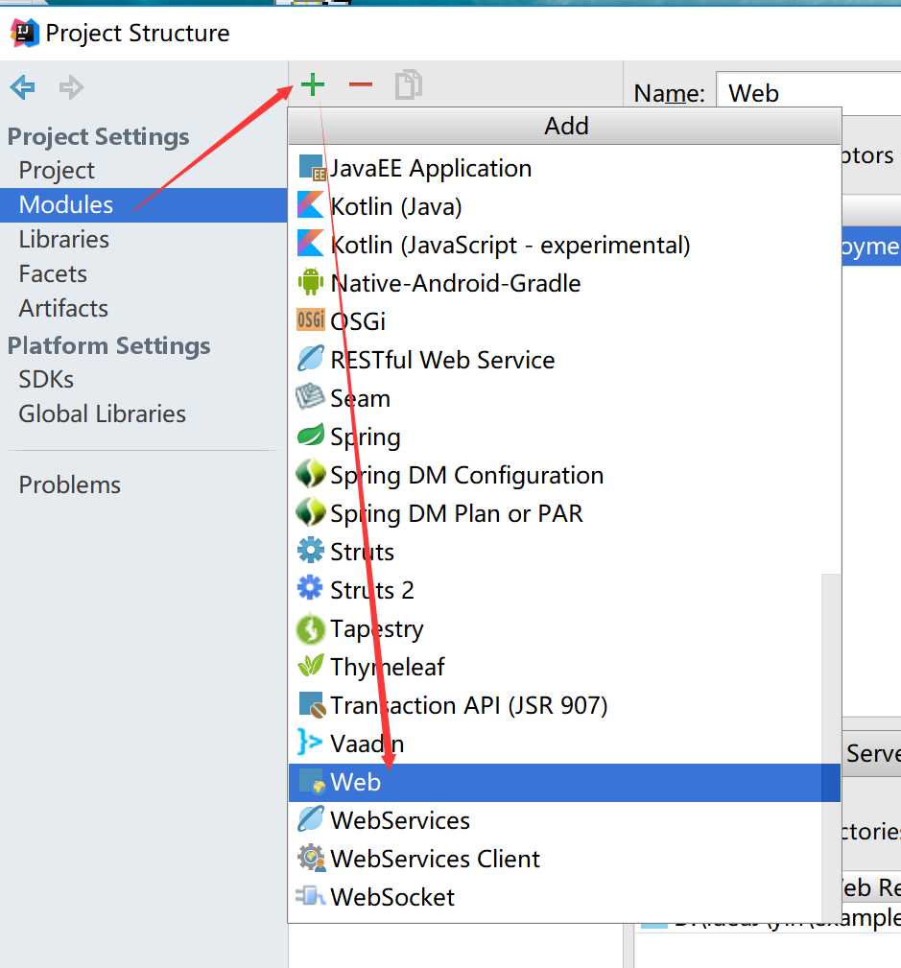Click Kotlin (JavaScript - experimental) label
This screenshot has height=968, width=901.
(510, 245)
